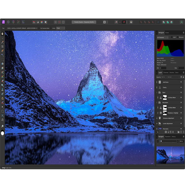This screenshot has height=185, width=185.
Task: Click the document title Fireworks button
Action: click(x=84, y=22)
